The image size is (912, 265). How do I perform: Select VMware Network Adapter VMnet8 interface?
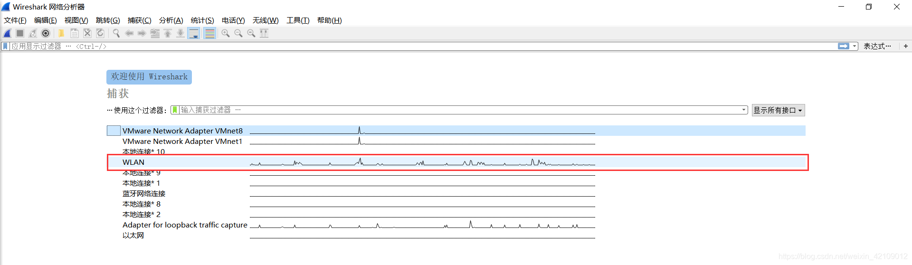[456, 131]
